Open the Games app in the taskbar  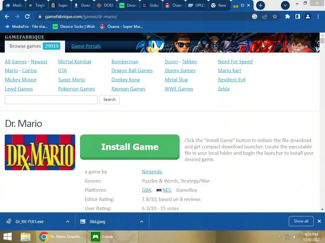coord(113,237)
